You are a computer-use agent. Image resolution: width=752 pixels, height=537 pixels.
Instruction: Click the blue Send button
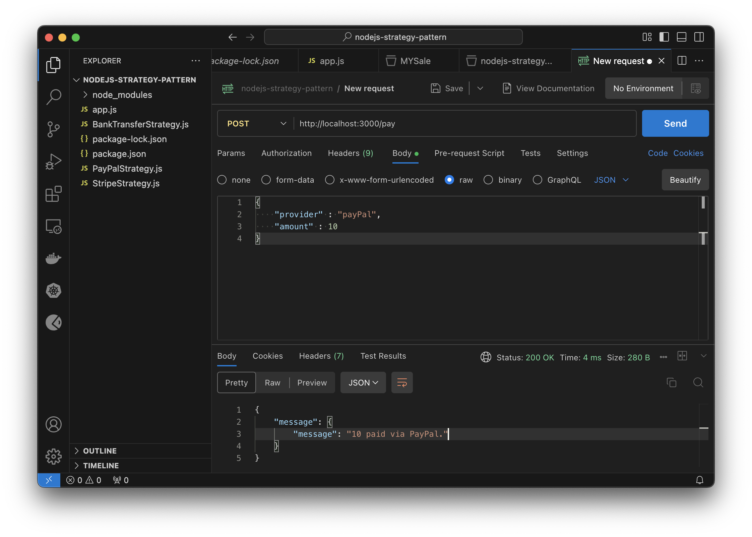tap(675, 123)
